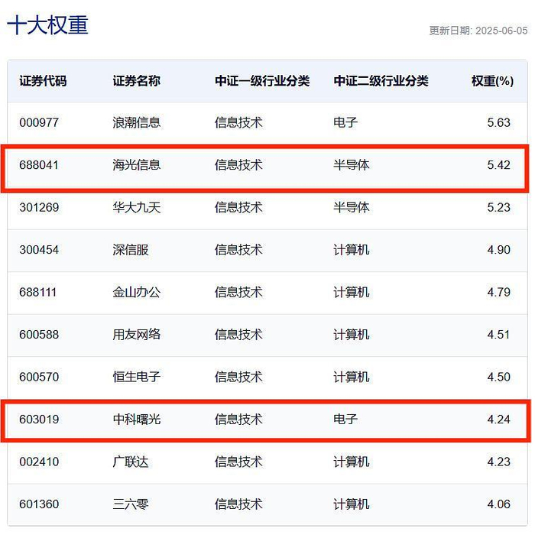Select stock code 688041
The image size is (535, 538).
39,165
